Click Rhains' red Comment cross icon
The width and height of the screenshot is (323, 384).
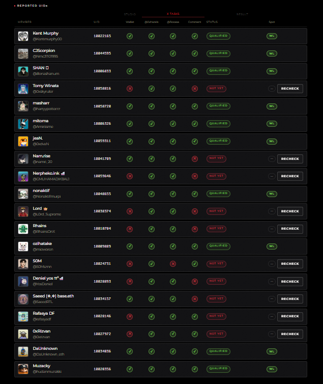click(x=195, y=229)
